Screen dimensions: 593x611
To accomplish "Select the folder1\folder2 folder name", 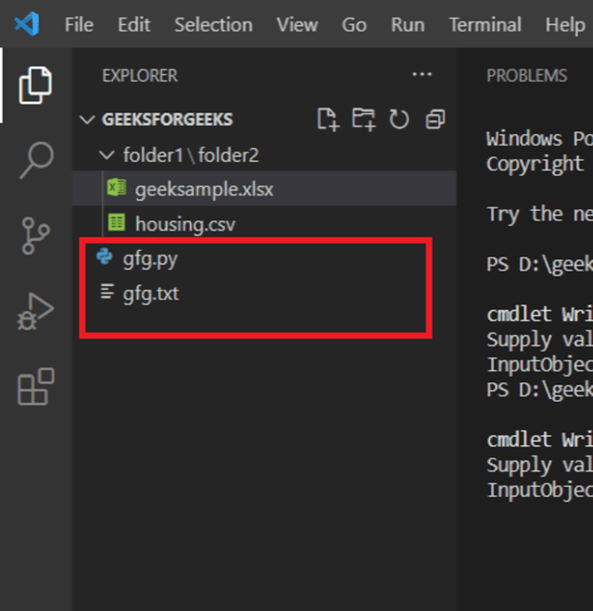I will click(x=191, y=156).
